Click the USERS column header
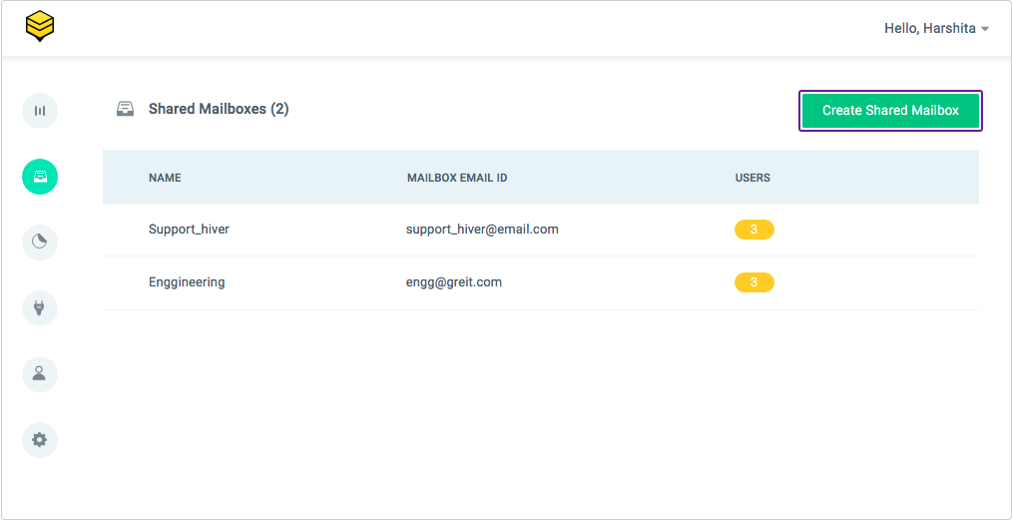Screen dimensions: 1012x521 click(x=753, y=178)
